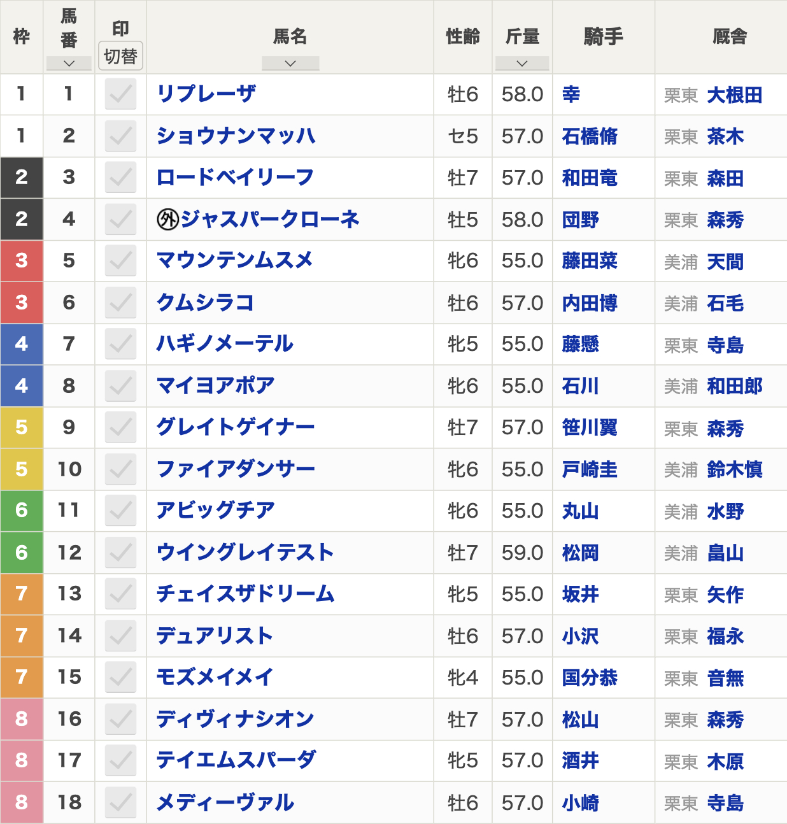Sort by weight (斤量) dropdown arrow
The image size is (787, 824).
coord(522,63)
